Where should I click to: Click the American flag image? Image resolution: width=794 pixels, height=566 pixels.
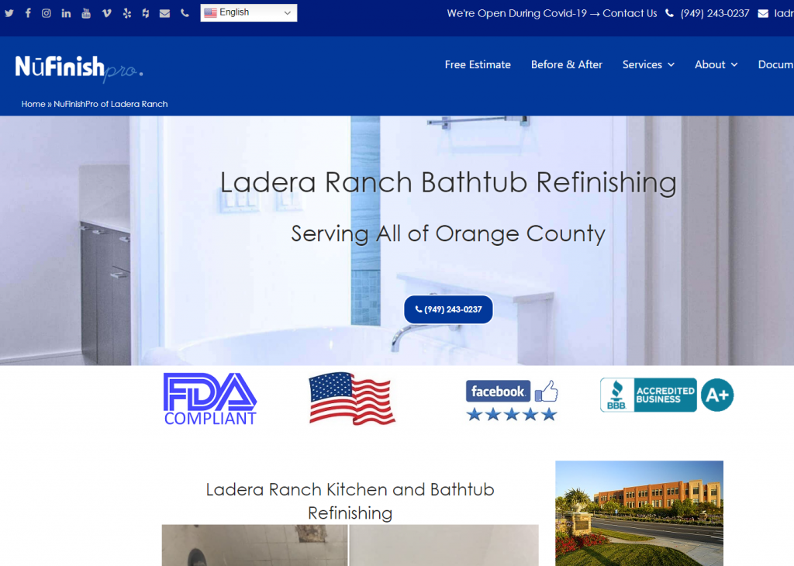[352, 399]
